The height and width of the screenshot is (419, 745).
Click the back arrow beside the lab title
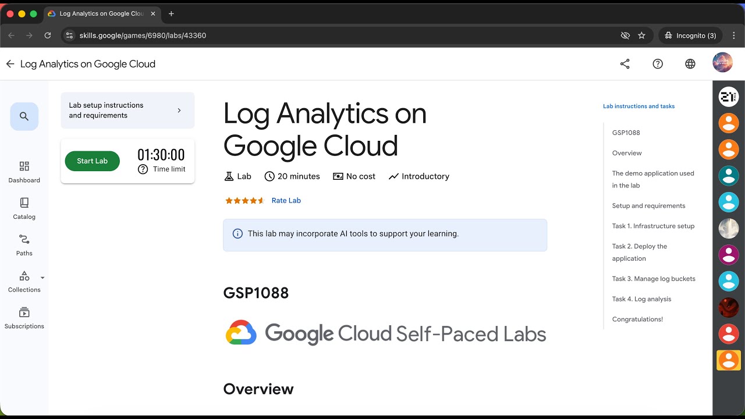(x=10, y=64)
